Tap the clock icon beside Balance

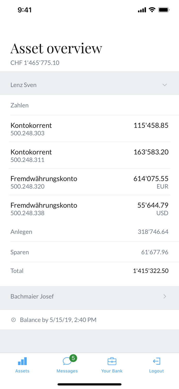(13, 320)
